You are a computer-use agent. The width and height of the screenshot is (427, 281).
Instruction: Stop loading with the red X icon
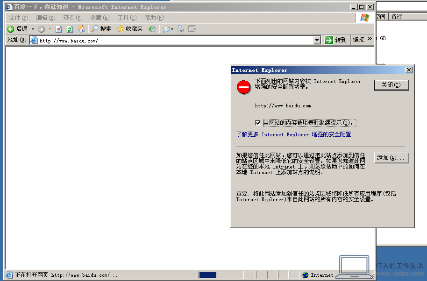pyautogui.click(x=58, y=29)
